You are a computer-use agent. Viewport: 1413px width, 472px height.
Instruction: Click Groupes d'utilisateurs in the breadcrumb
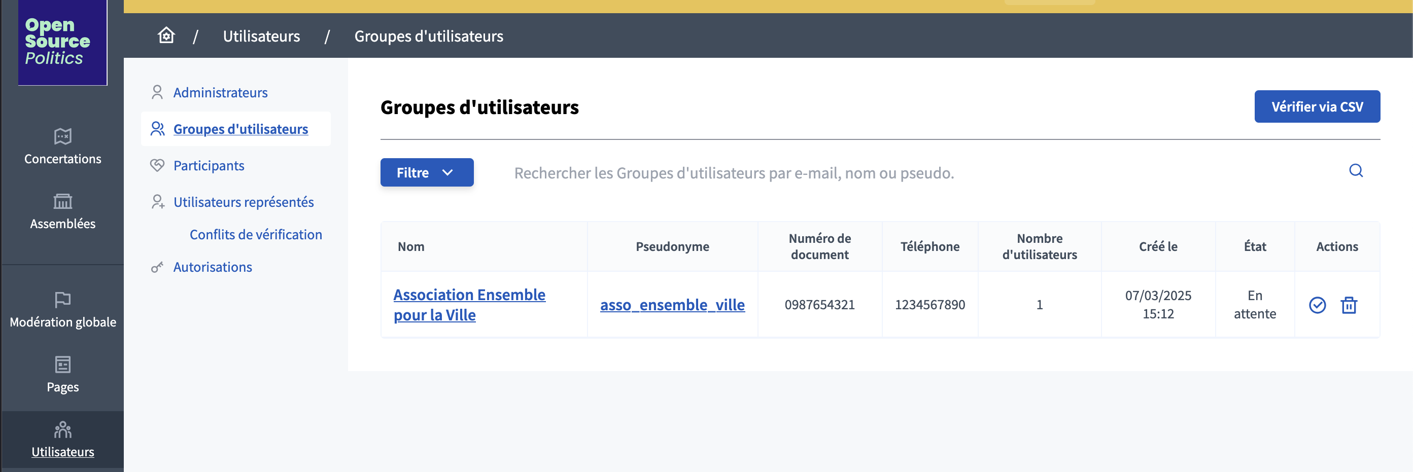click(429, 35)
